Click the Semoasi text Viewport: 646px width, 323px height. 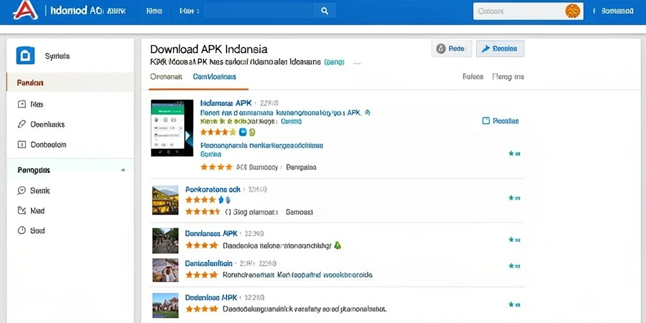pyautogui.click(x=300, y=212)
